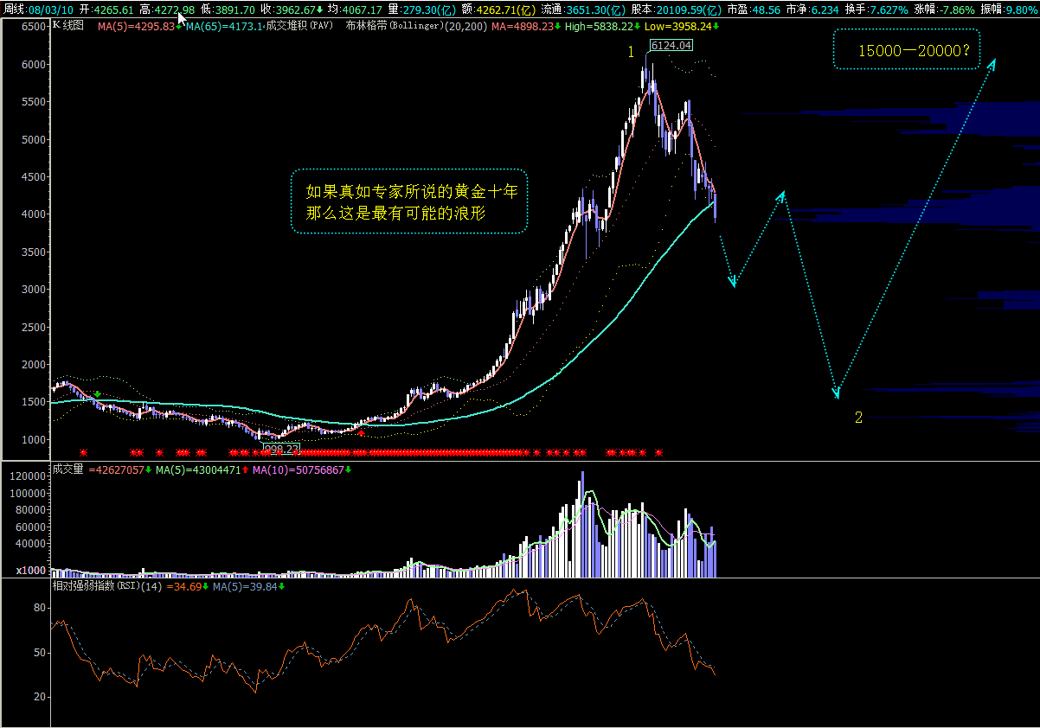Select wave label '1' near the peak
This screenshot has width=1040, height=728.
(x=632, y=52)
